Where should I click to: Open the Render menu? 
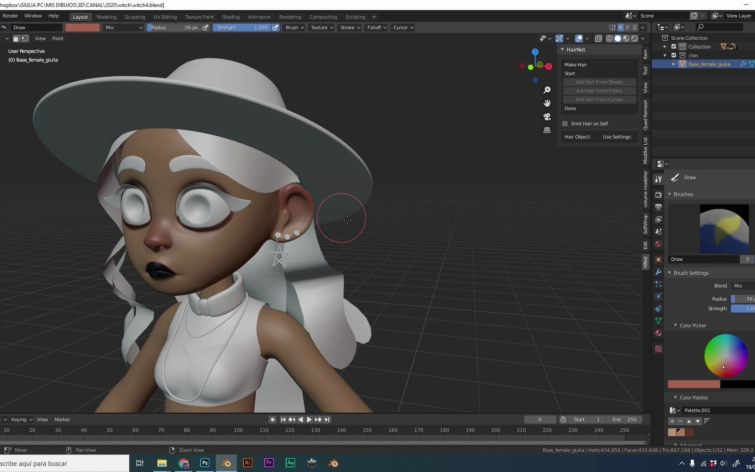coord(10,16)
